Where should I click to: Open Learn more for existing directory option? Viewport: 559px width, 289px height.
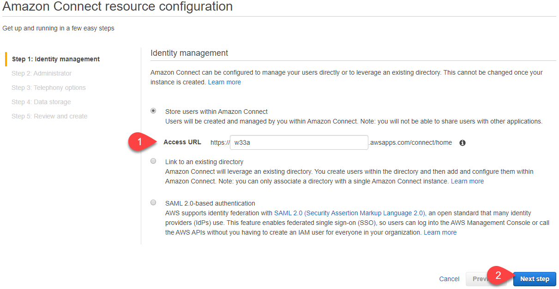coord(467,181)
